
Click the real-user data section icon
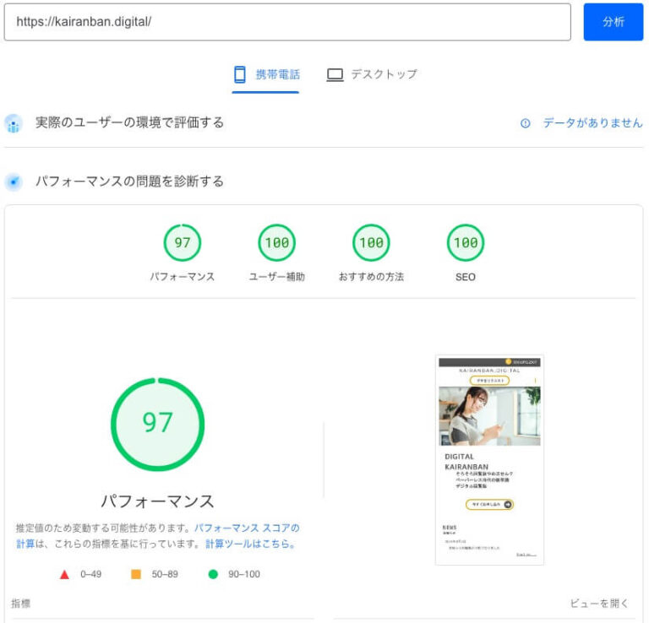pyautogui.click(x=14, y=123)
